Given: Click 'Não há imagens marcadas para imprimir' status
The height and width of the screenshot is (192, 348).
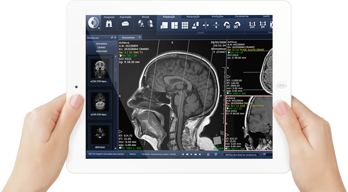Looking at the screenshot, I should pyautogui.click(x=106, y=154).
